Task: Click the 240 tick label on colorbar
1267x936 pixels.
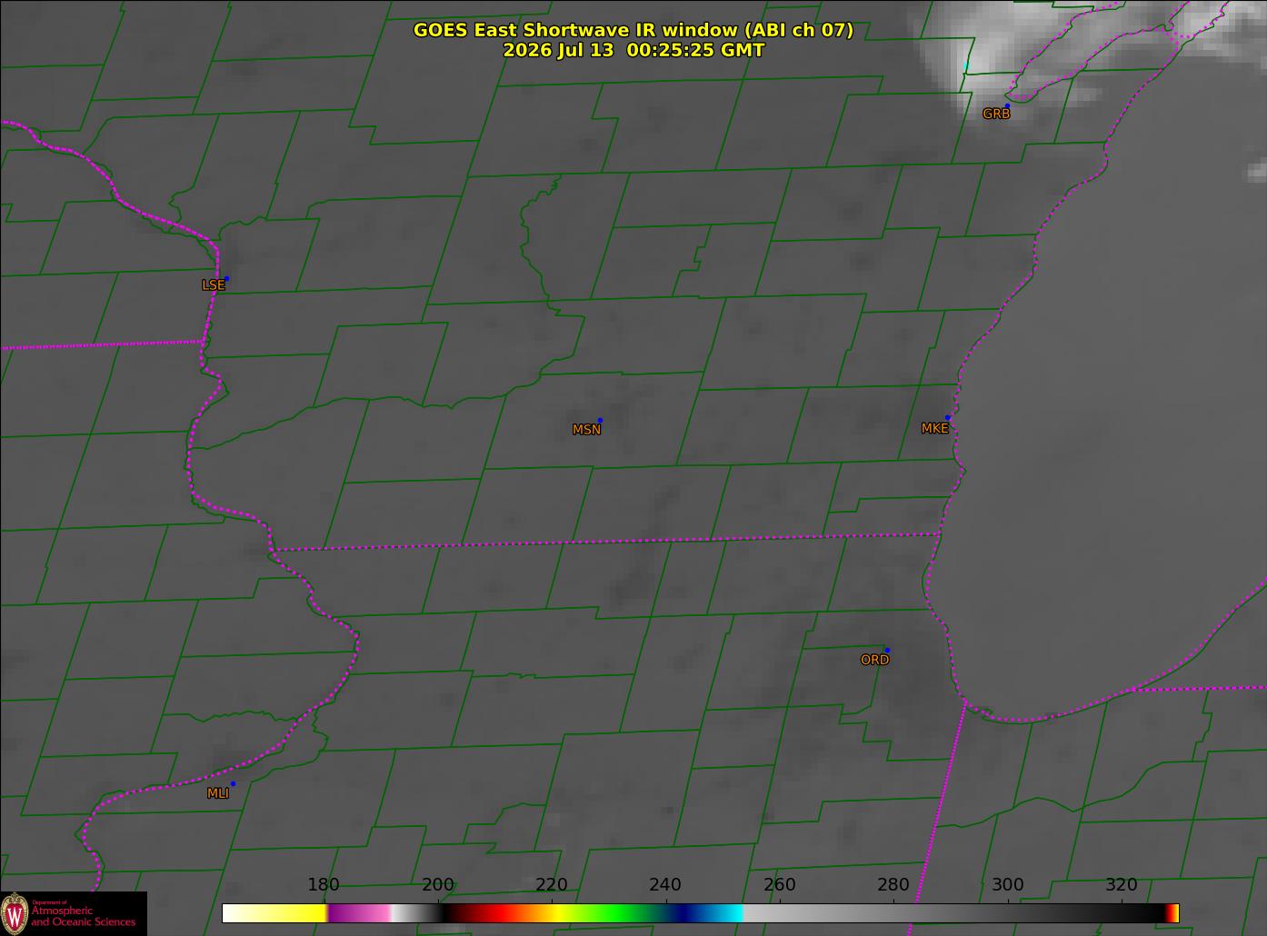Action: (x=665, y=885)
